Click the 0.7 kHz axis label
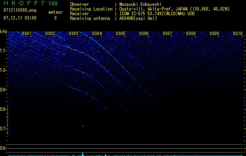 coord(3,129)
